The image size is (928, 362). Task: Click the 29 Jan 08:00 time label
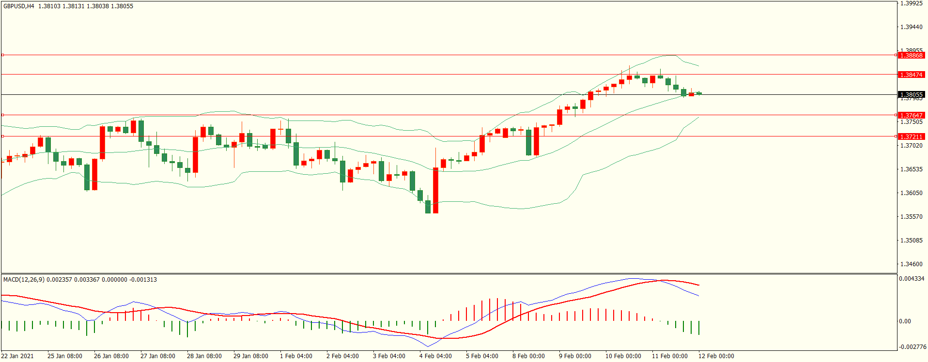pyautogui.click(x=251, y=356)
